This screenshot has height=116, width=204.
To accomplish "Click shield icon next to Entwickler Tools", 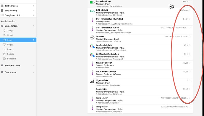I will pyautogui.click(x=2, y=65).
